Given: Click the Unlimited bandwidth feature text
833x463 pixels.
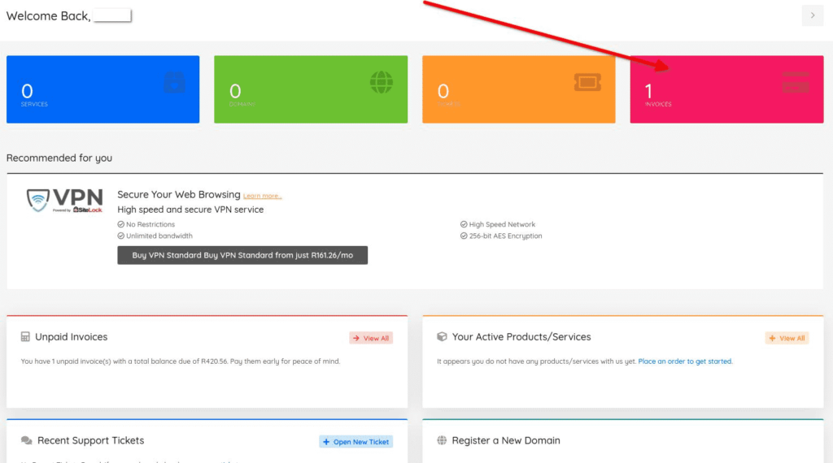Looking at the screenshot, I should click(x=159, y=236).
